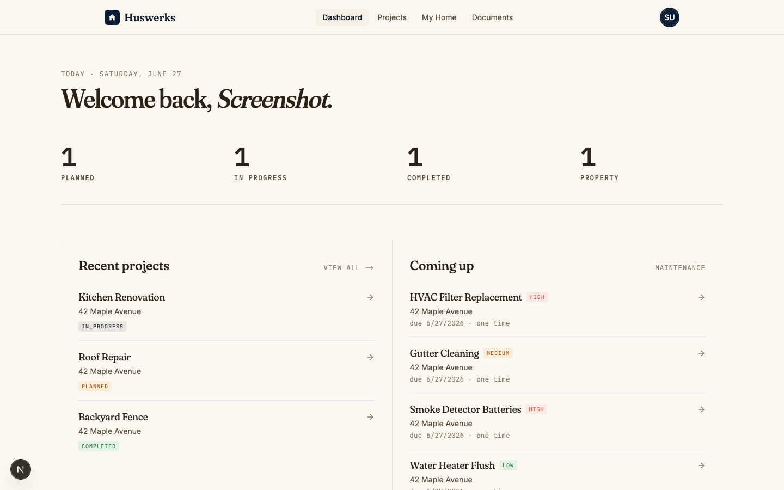Click arrow icon on Backyard Fence row

coord(370,417)
